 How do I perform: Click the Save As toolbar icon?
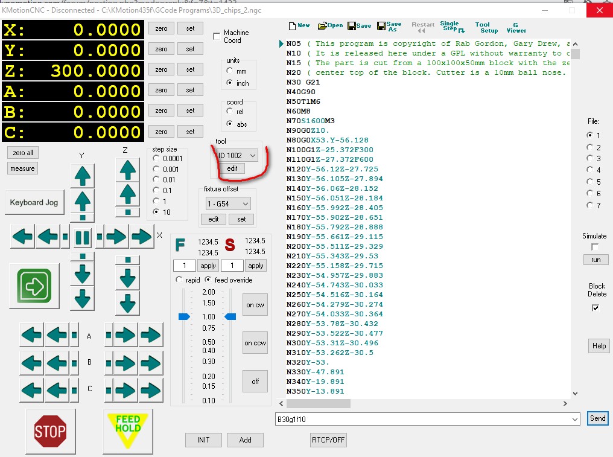point(389,26)
